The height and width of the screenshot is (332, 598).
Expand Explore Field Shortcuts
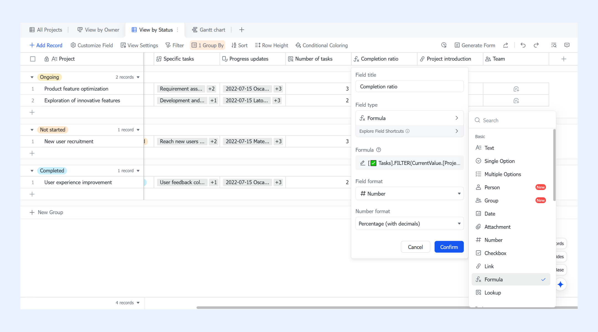pyautogui.click(x=409, y=131)
